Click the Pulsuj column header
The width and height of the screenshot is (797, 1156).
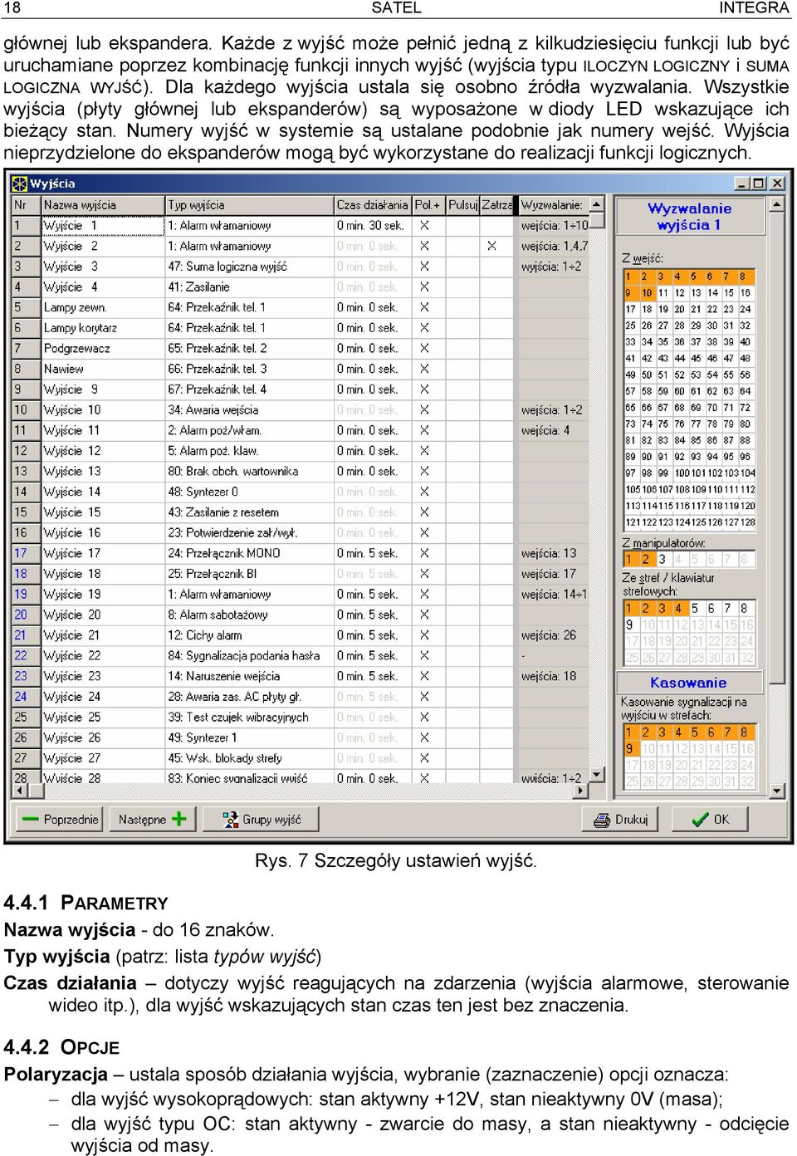point(462,205)
